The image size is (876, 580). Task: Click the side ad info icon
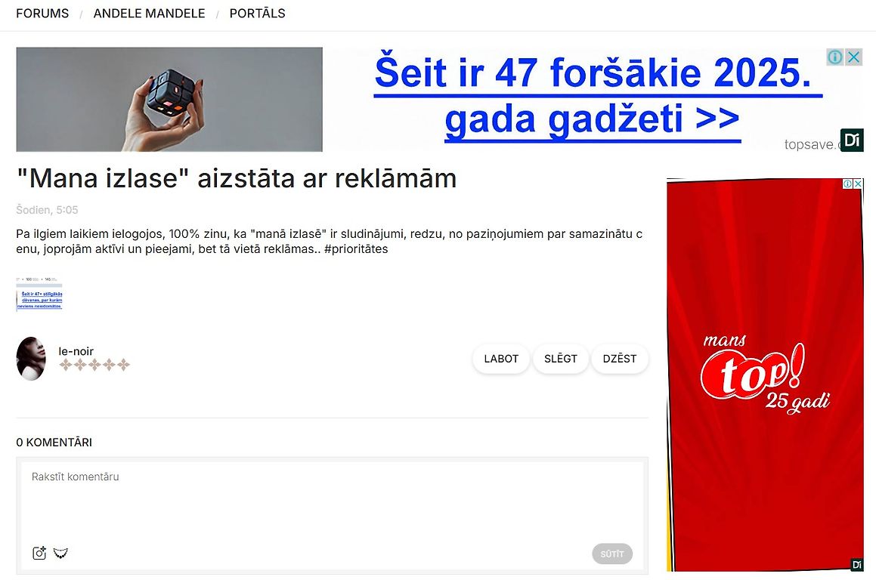(848, 184)
